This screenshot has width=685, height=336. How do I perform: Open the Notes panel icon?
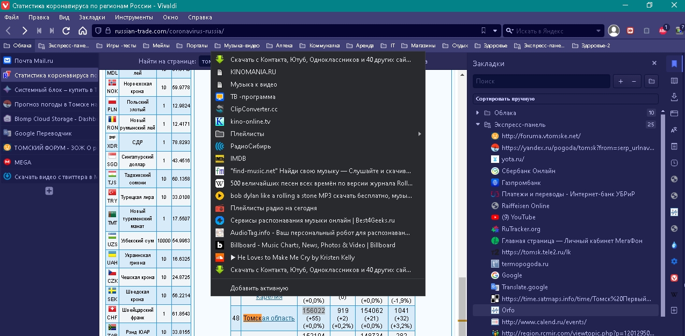pyautogui.click(x=674, y=146)
